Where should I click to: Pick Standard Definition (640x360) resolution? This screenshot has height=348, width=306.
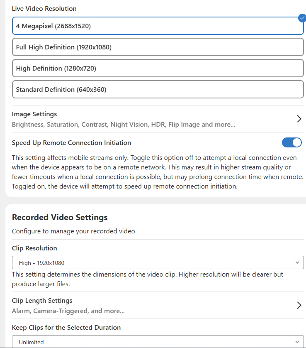[x=158, y=89]
